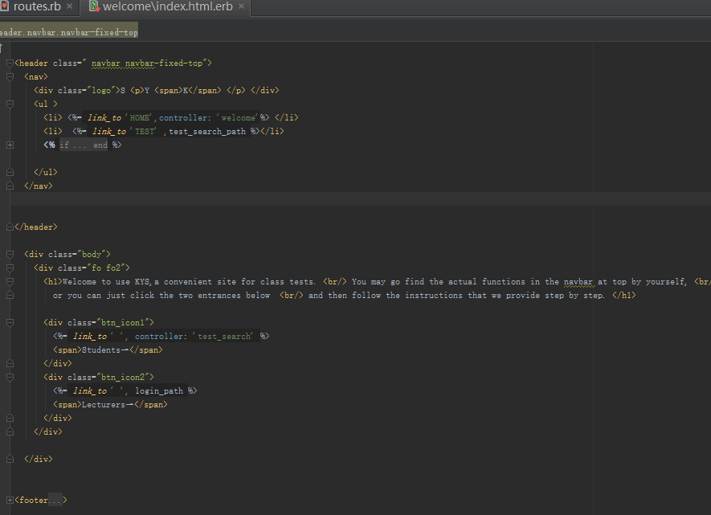Collapse the div class body fold marker
The width and height of the screenshot is (711, 515).
point(10,254)
